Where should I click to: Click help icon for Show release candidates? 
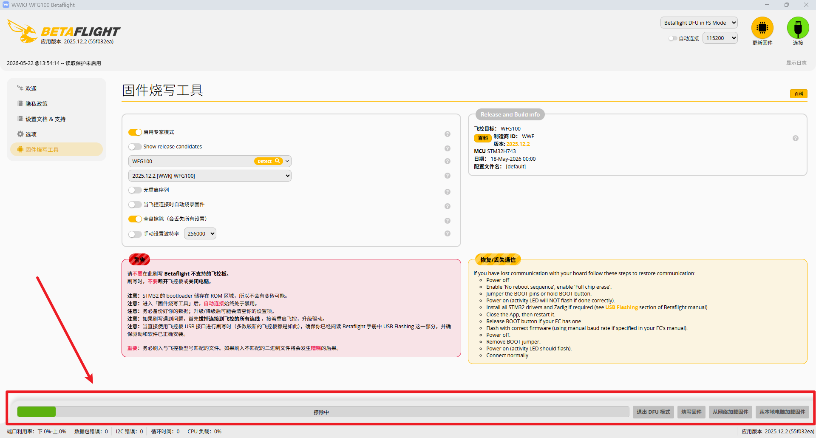point(448,148)
